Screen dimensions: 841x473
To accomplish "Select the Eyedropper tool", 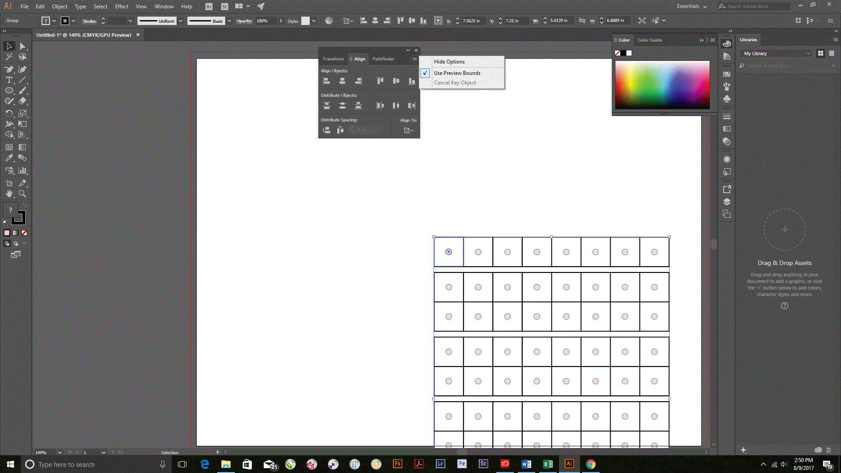I will click(x=9, y=158).
